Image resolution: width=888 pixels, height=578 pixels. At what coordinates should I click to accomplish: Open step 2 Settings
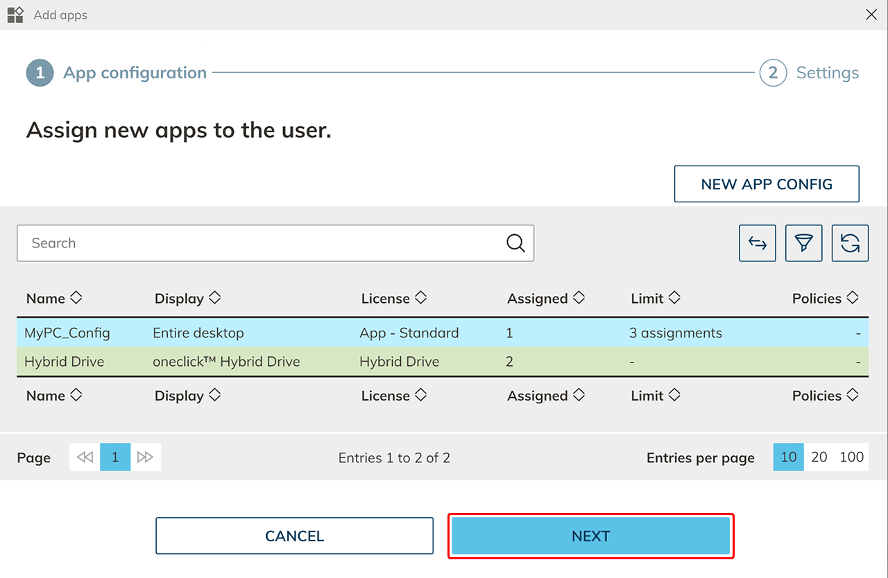[809, 73]
